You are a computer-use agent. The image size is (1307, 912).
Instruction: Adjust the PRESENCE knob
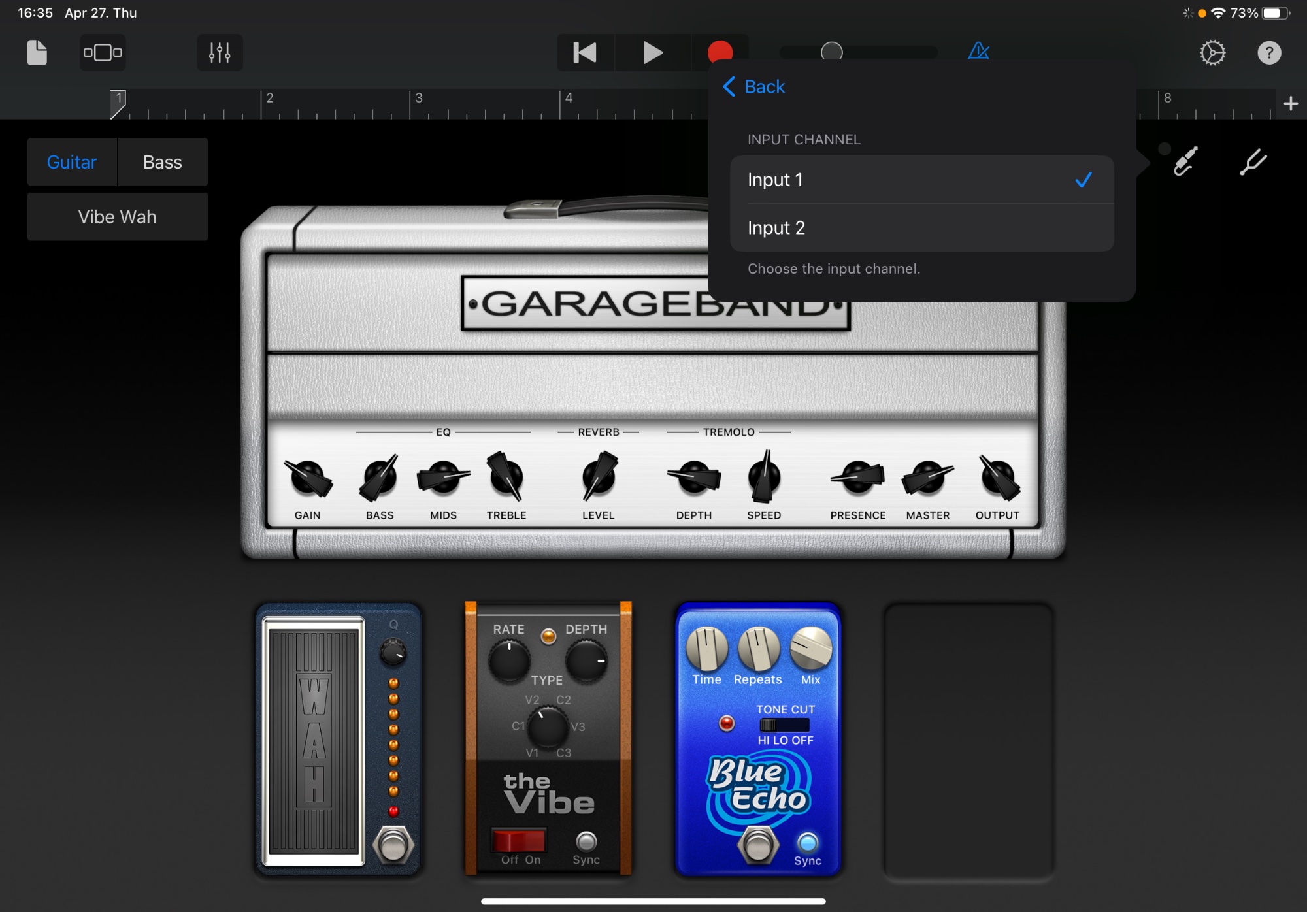858,478
